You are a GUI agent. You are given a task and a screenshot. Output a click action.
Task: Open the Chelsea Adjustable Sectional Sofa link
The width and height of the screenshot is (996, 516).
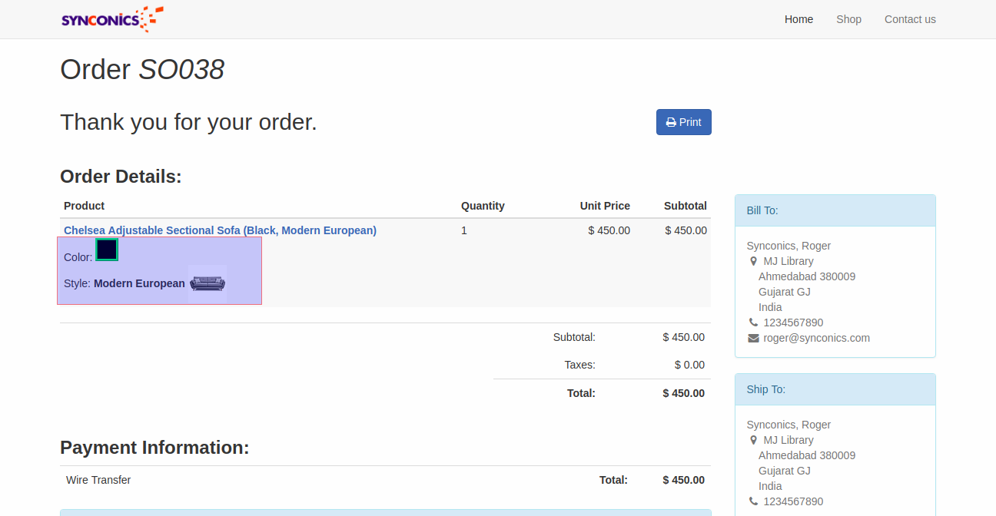[220, 230]
